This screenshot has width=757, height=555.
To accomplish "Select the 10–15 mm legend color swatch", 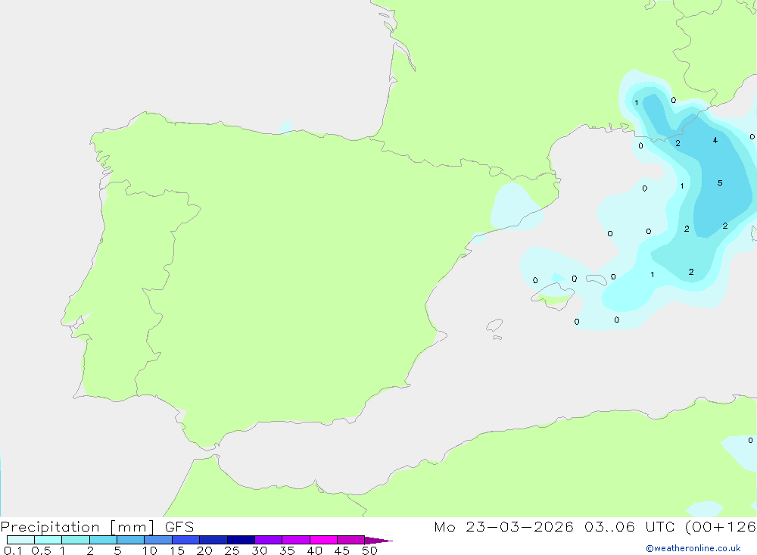I will coord(158,540).
